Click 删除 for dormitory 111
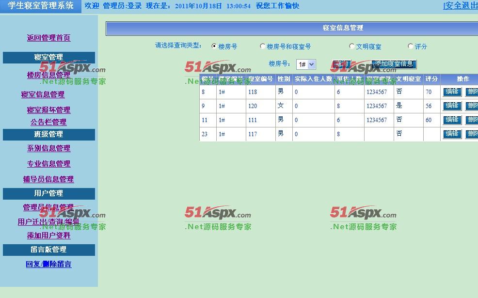 (x=472, y=120)
